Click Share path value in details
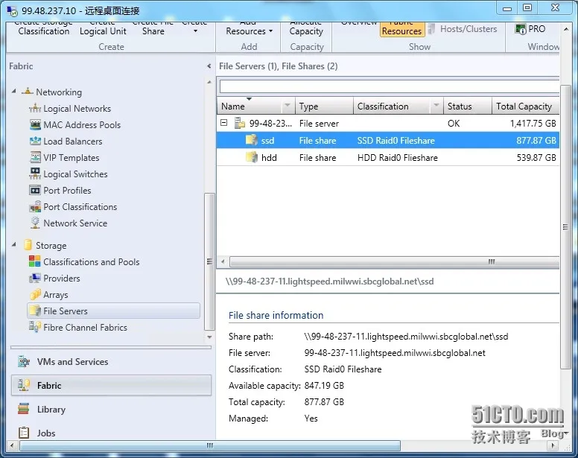 click(406, 336)
